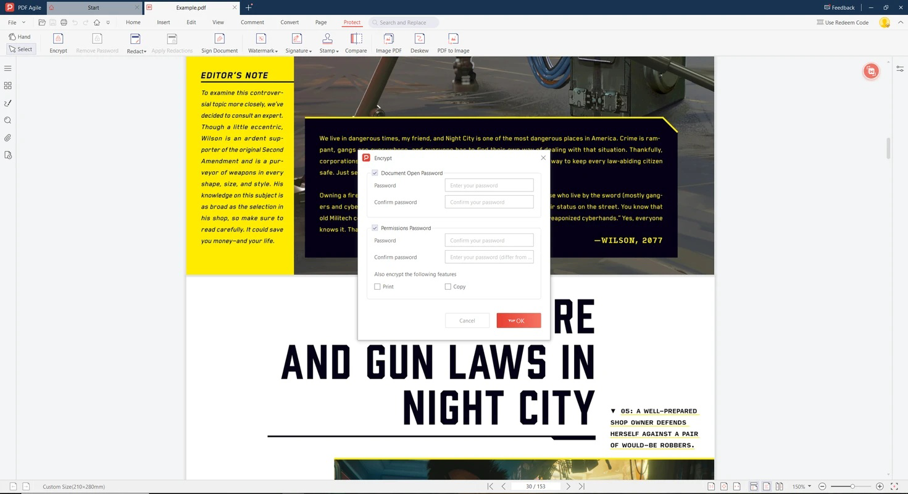Open the document security panel icon
The height and width of the screenshot is (494, 908).
click(8, 155)
